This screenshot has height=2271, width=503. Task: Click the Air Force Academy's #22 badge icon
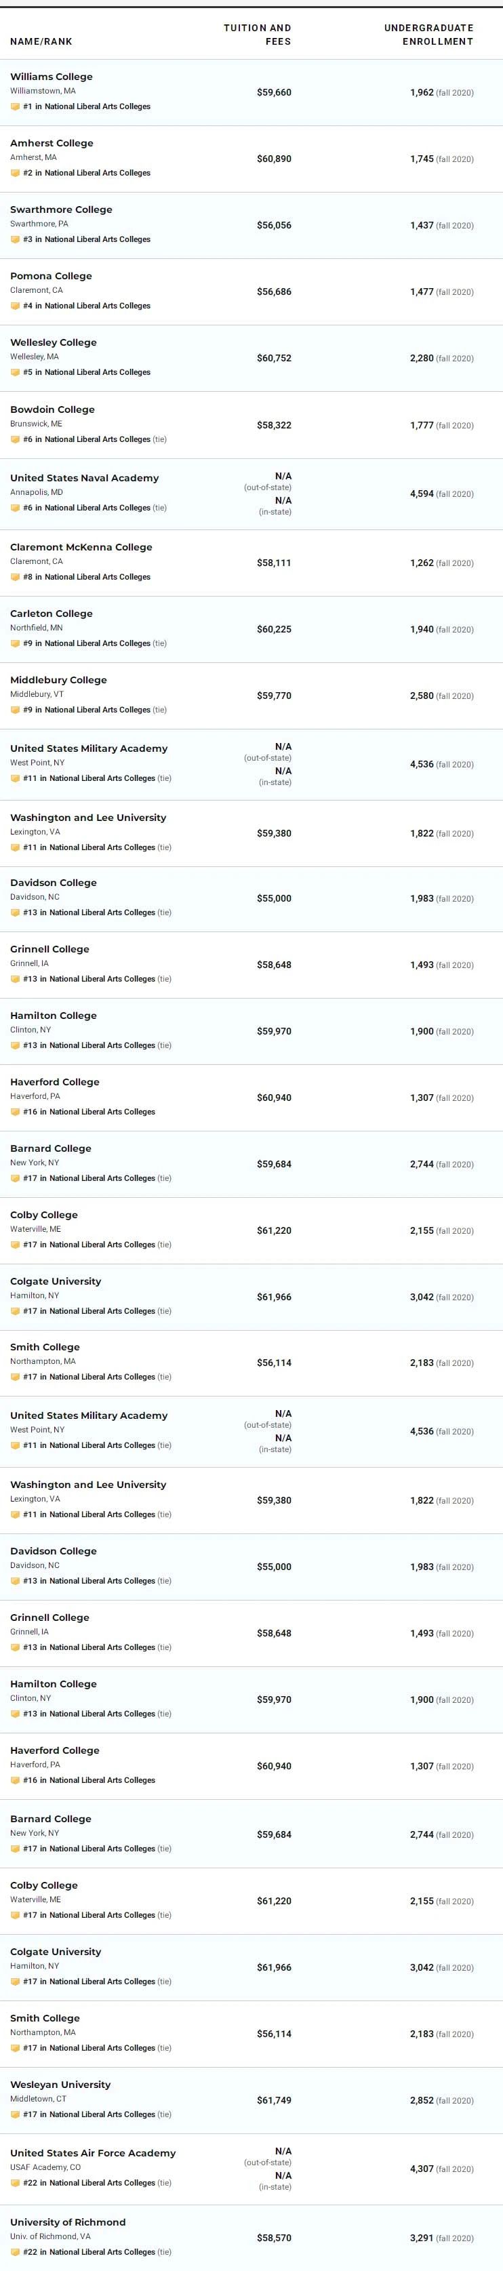[x=15, y=2183]
